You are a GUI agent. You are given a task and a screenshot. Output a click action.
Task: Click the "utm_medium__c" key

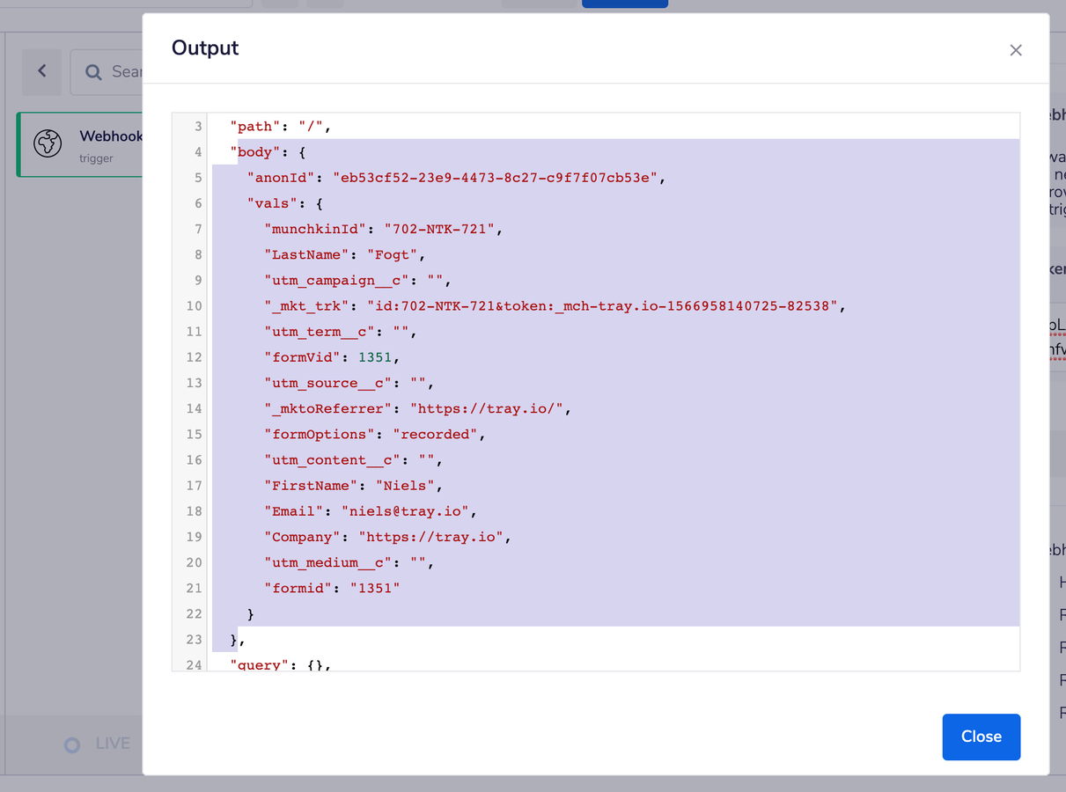click(328, 562)
